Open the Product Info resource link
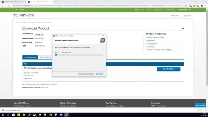The height and width of the screenshot is (117, 208). [150, 41]
